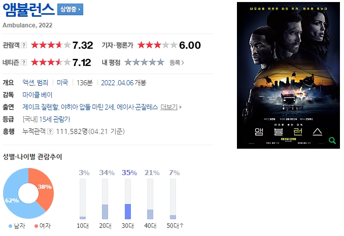Open actor 제이크 질렌할 page
The width and height of the screenshot is (344, 236).
pos(41,107)
